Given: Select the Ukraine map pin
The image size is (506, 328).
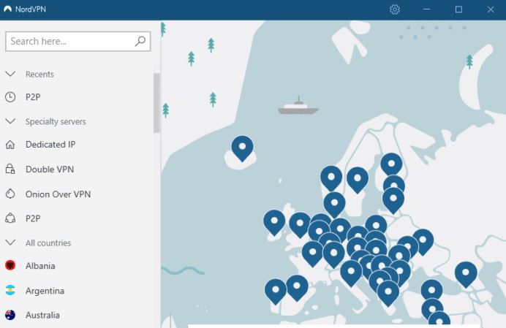Looking at the screenshot, I should tap(423, 242).
